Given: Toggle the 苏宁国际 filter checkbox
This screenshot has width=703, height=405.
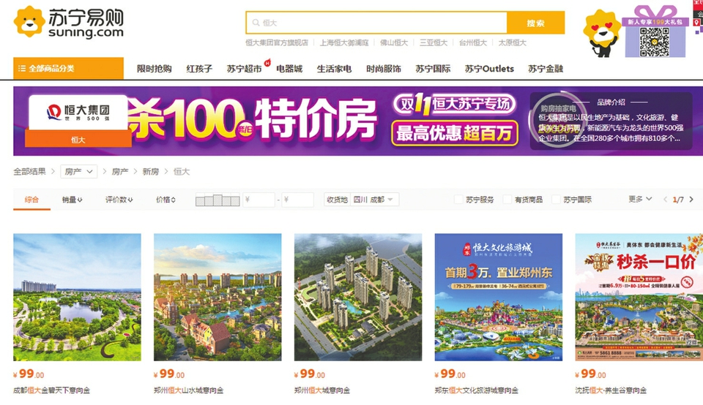Looking at the screenshot, I should tap(556, 200).
